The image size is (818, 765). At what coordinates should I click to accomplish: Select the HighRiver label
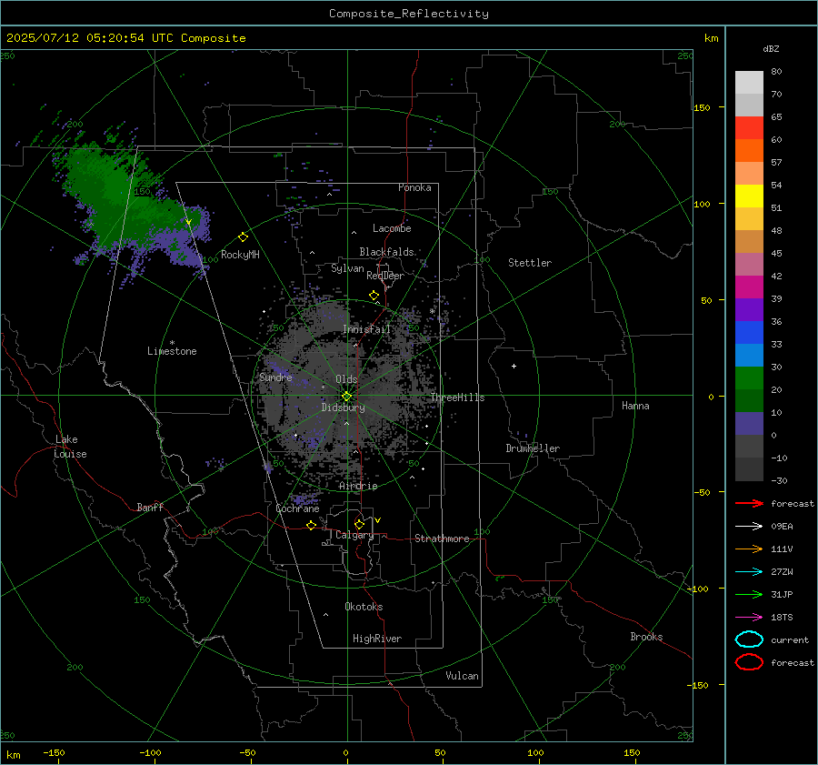(377, 639)
